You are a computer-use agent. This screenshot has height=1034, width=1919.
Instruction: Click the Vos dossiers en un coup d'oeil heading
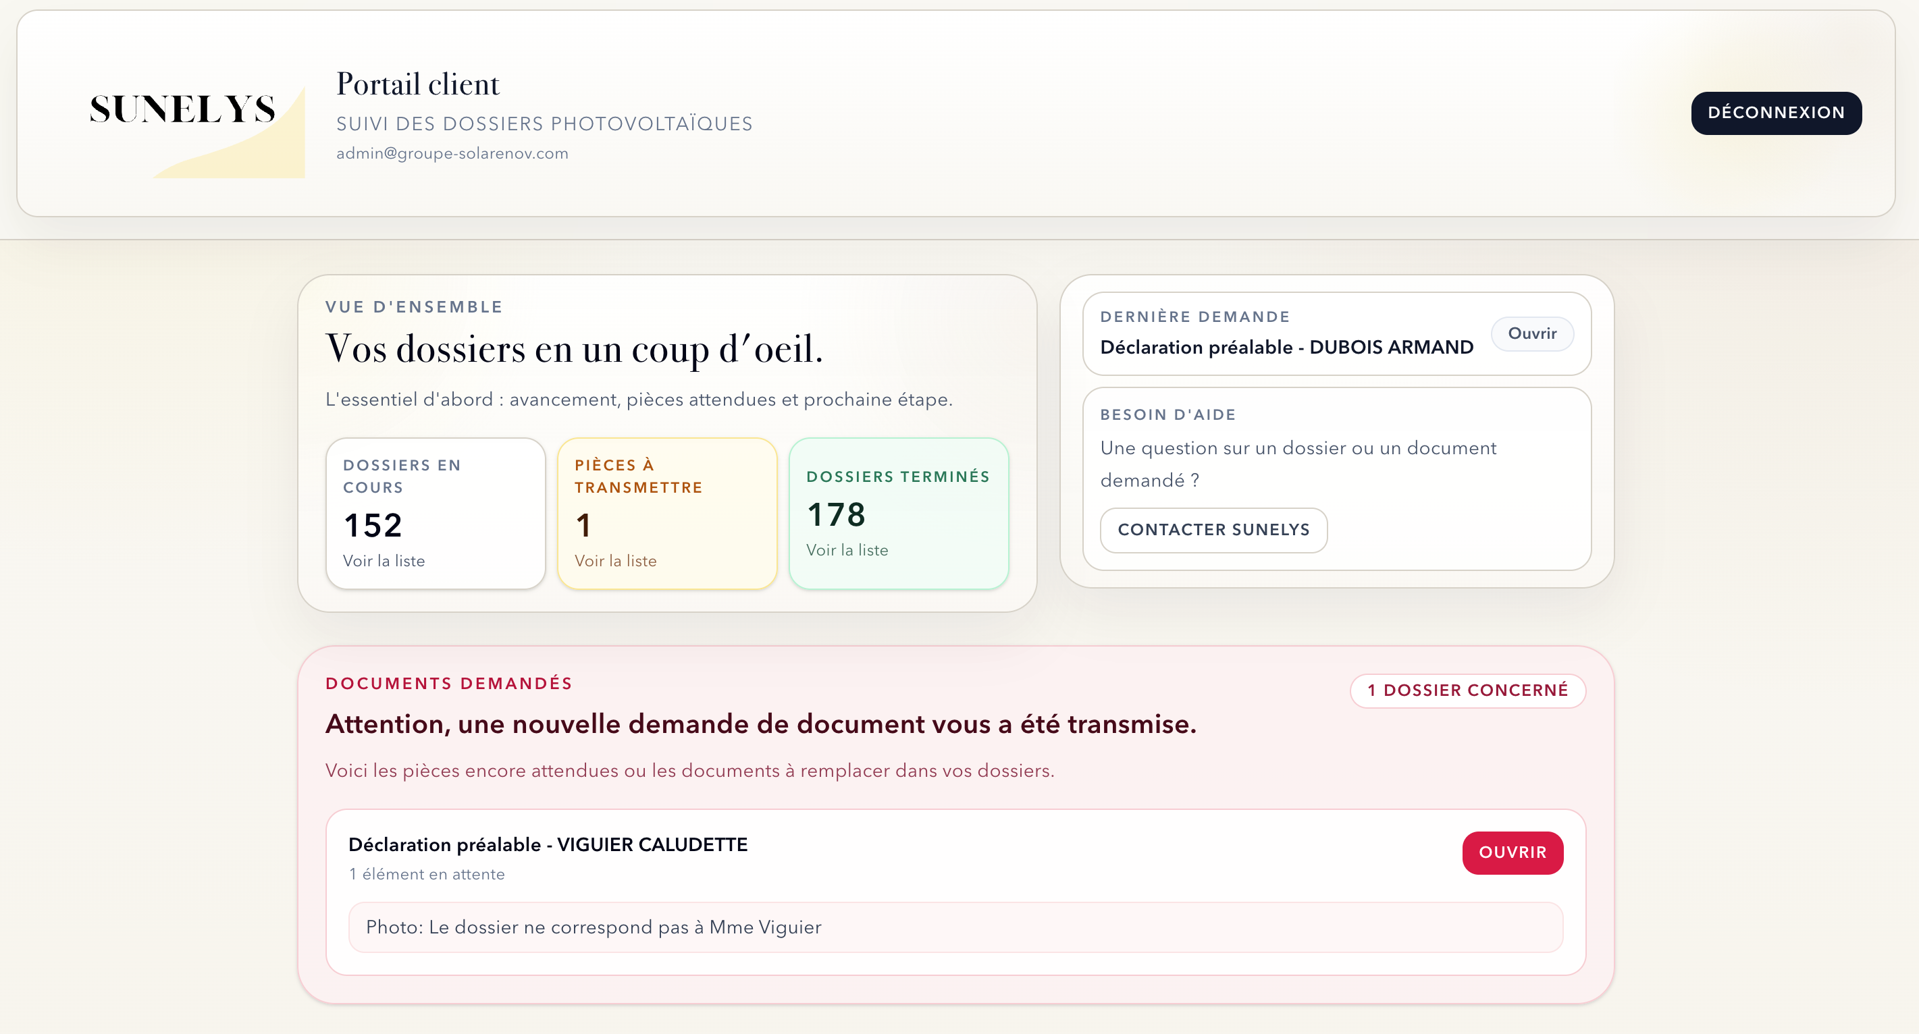[x=574, y=348]
